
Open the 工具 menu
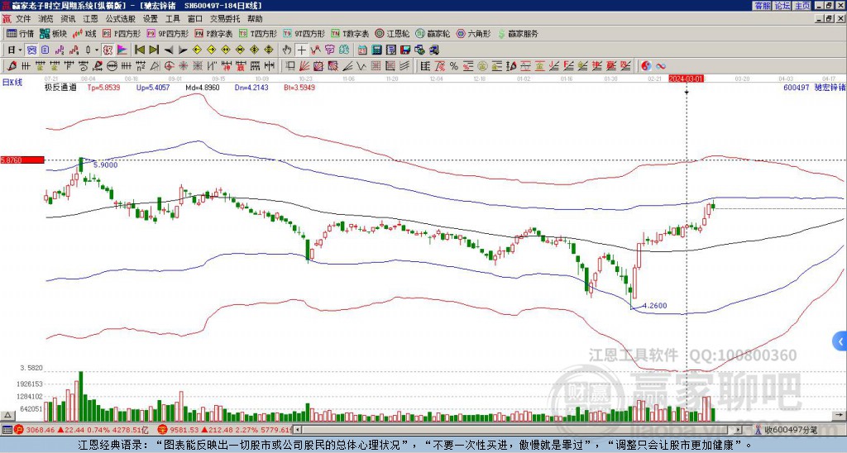[173, 19]
